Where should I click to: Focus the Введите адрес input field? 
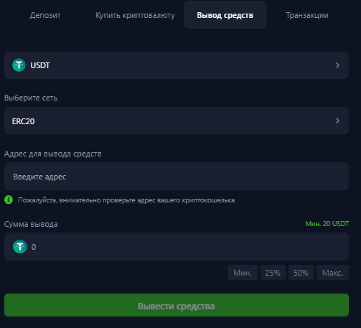(177, 177)
